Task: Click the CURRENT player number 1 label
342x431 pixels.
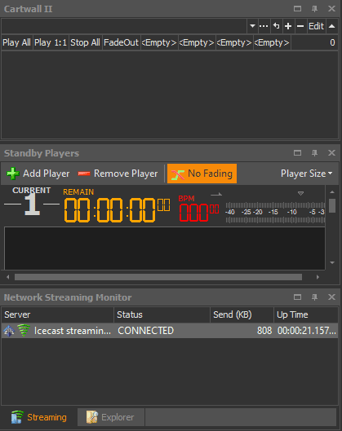Action: tap(31, 202)
